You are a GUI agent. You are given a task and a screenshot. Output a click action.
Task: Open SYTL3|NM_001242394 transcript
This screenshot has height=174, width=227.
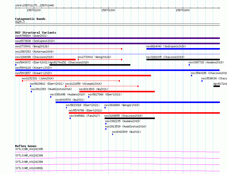[x=29, y=155]
